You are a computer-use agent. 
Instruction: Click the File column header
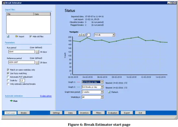20,14
